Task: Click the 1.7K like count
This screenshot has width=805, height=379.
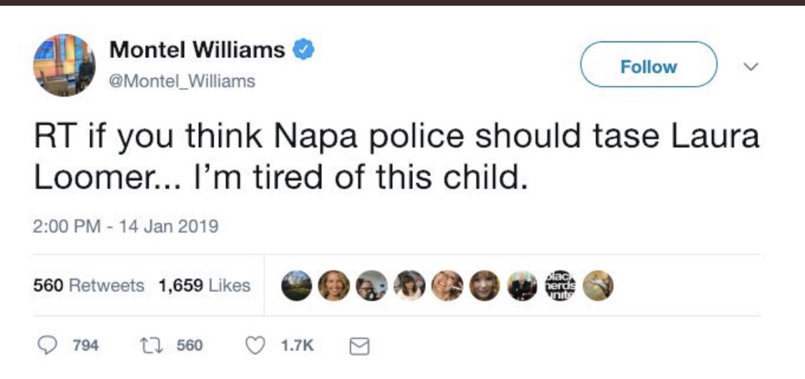Action: pyautogui.click(x=296, y=346)
